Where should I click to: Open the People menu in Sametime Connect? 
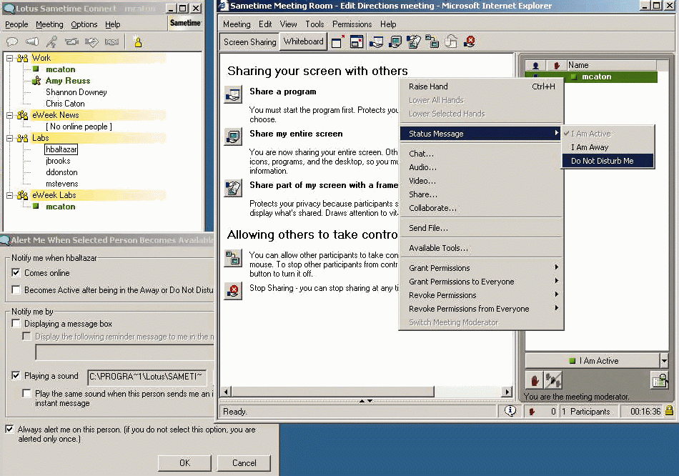16,24
